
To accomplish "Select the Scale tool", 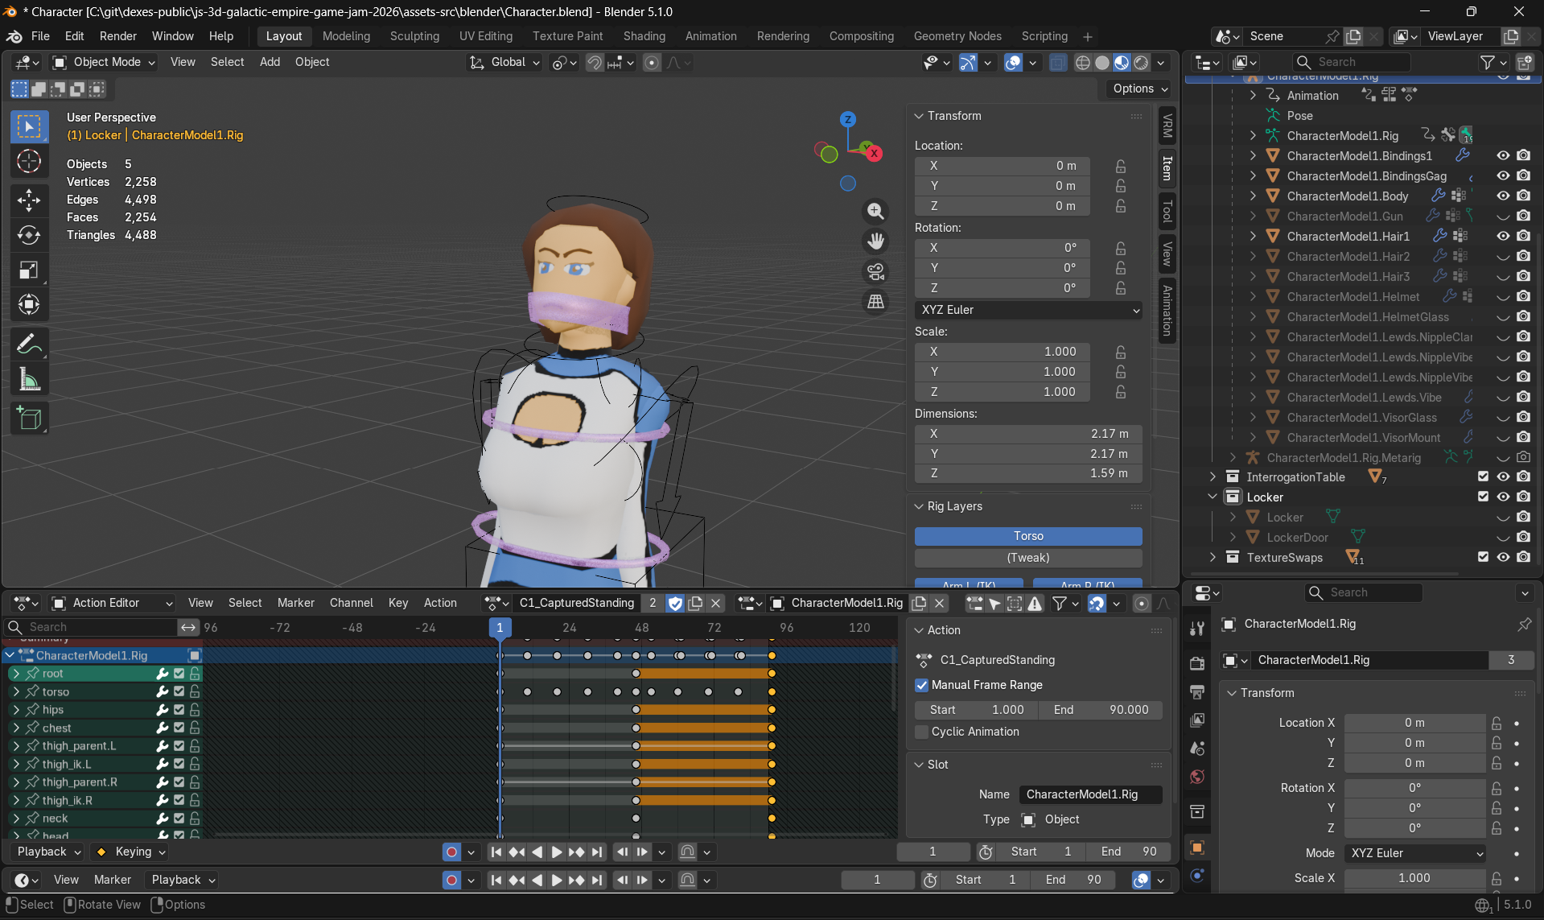I will coord(29,270).
